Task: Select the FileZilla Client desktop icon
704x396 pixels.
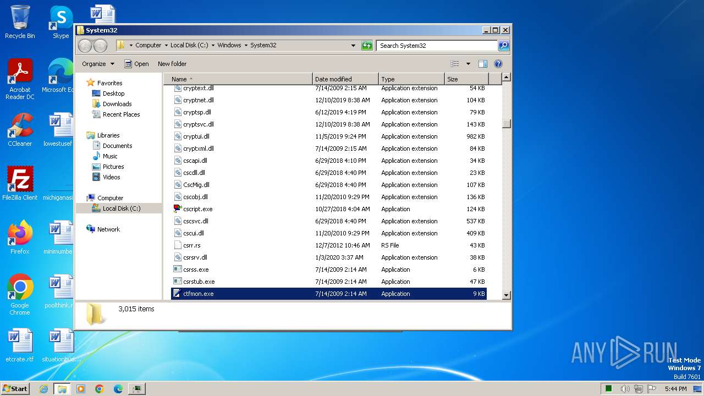Action: 20,183
